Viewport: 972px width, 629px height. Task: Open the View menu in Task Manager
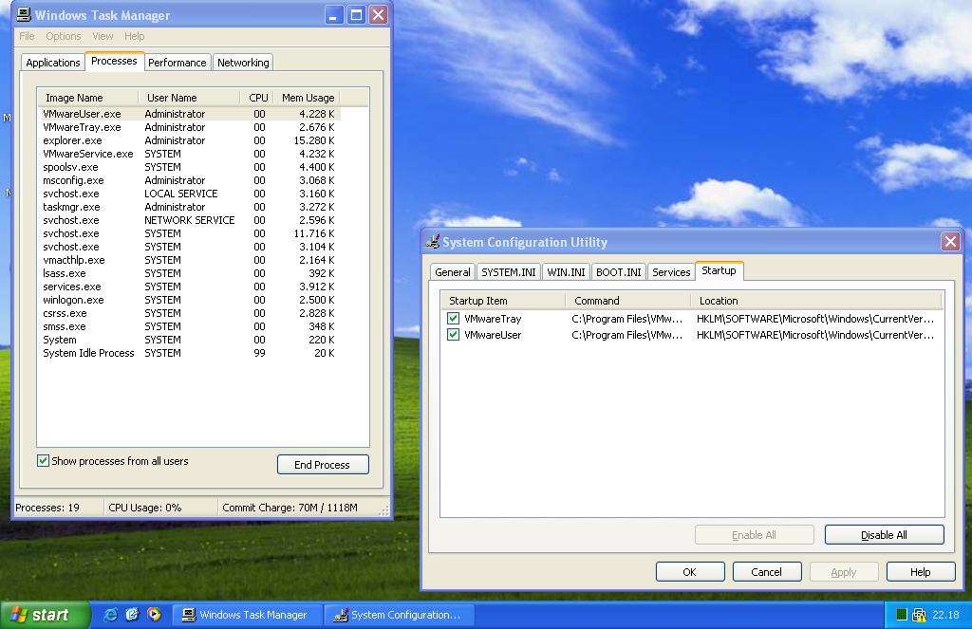tap(103, 36)
